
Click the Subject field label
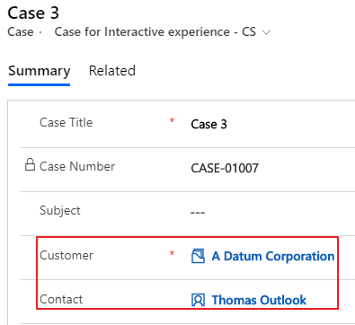point(60,211)
